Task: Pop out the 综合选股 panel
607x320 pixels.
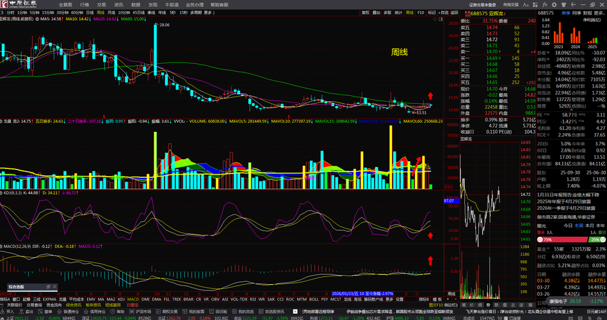Action: [x=49, y=287]
